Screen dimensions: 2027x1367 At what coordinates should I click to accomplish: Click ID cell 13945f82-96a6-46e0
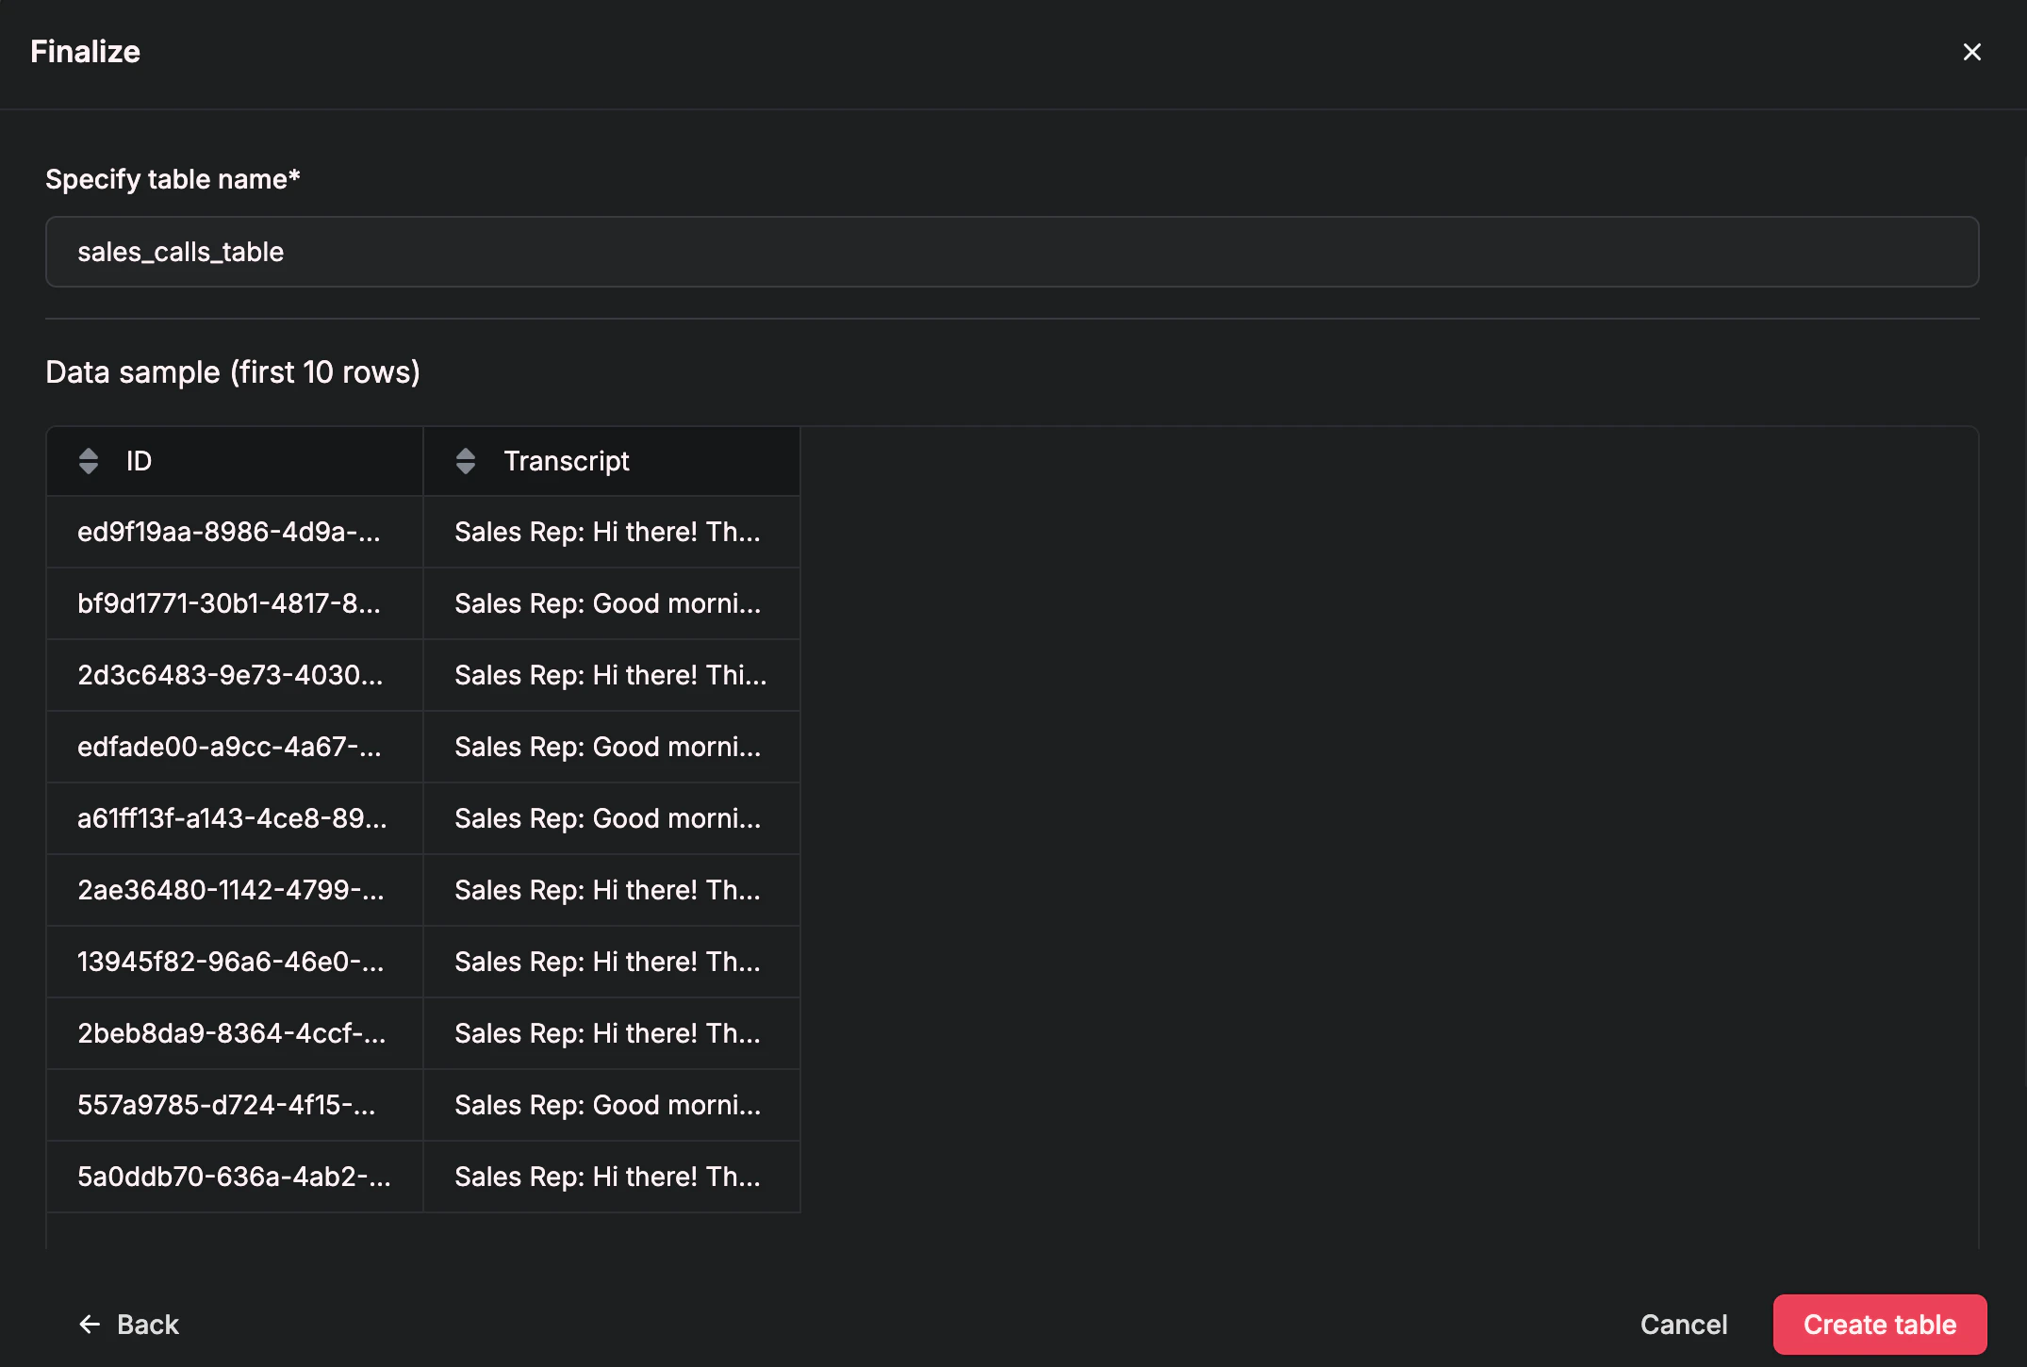coord(230,962)
